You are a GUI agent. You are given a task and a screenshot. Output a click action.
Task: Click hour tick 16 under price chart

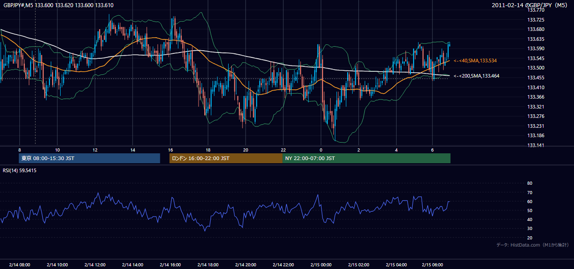point(170,149)
